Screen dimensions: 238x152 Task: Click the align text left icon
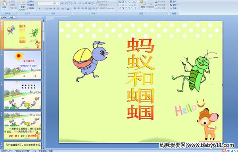pyautogui.click(x=75, y=8)
